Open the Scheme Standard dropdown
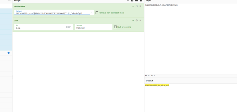This screenshot has width=237, height=112. click(94, 27)
